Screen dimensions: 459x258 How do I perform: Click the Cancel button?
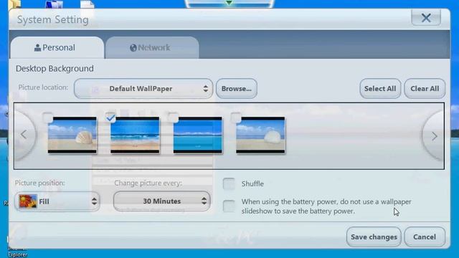pos(425,237)
